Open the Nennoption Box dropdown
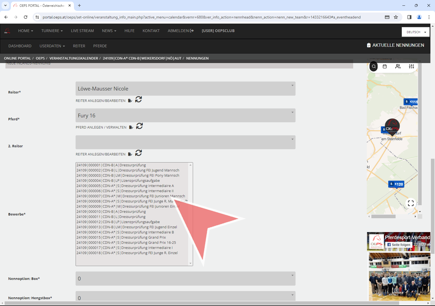Viewport: 435px width, 306px height. [185, 279]
